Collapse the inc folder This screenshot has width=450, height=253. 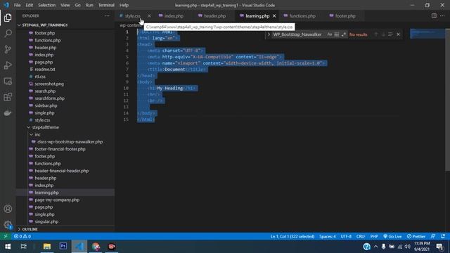click(x=37, y=134)
